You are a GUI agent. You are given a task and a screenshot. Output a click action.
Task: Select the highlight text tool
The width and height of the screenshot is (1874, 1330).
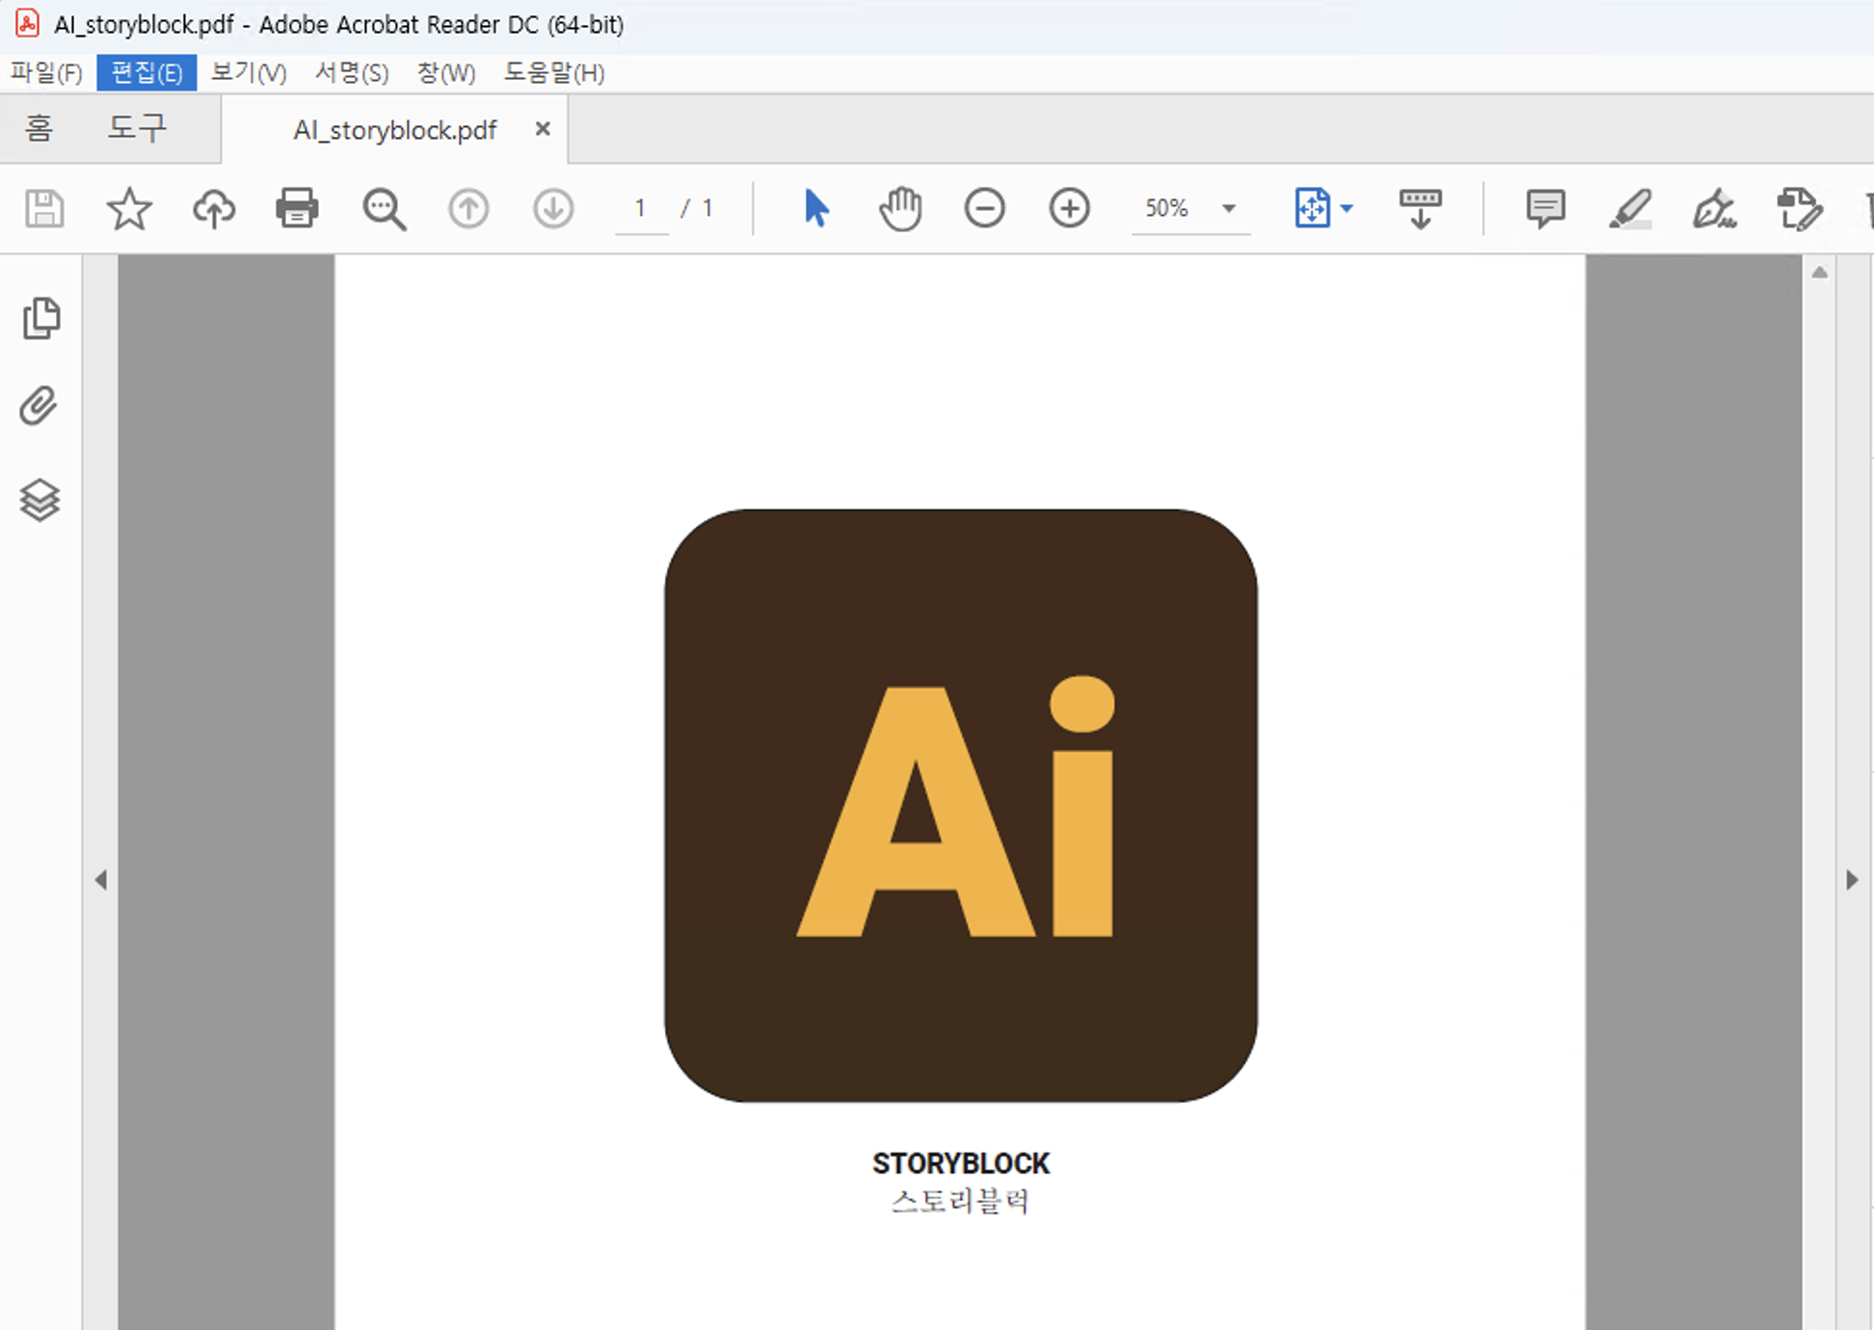click(x=1630, y=208)
